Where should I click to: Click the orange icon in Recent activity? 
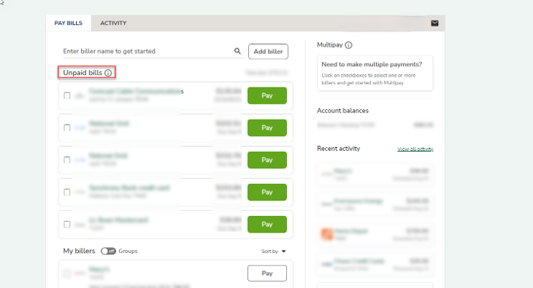(x=327, y=234)
